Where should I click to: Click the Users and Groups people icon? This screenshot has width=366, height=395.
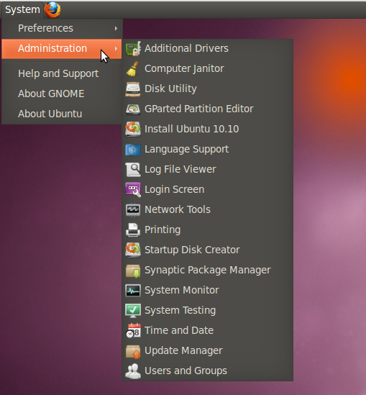[x=133, y=371]
